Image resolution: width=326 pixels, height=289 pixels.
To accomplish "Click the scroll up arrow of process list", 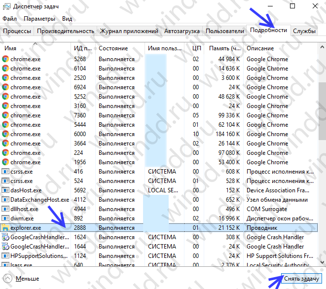I will [322, 47].
